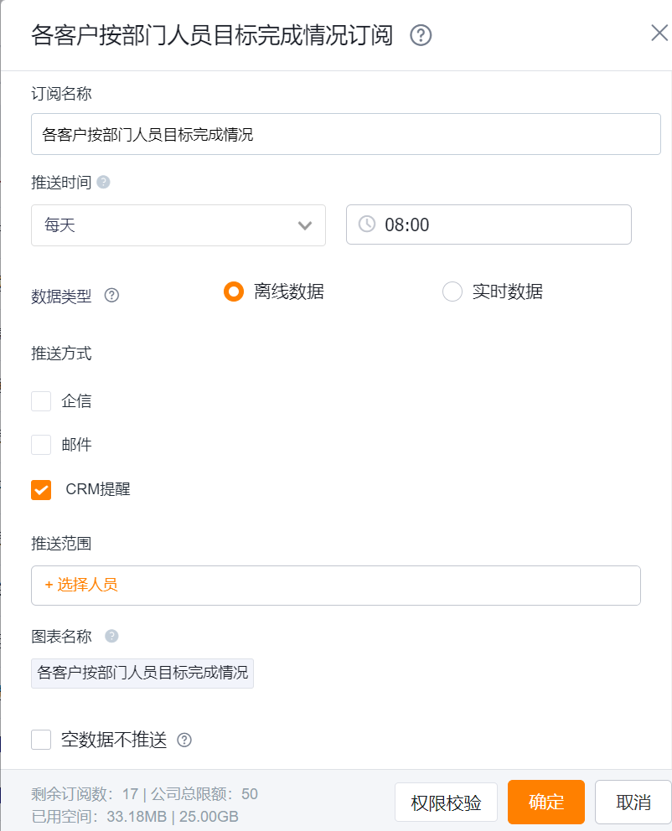This screenshot has width=672, height=831.
Task: Click the 数据类型 help icon
Action: click(x=113, y=296)
